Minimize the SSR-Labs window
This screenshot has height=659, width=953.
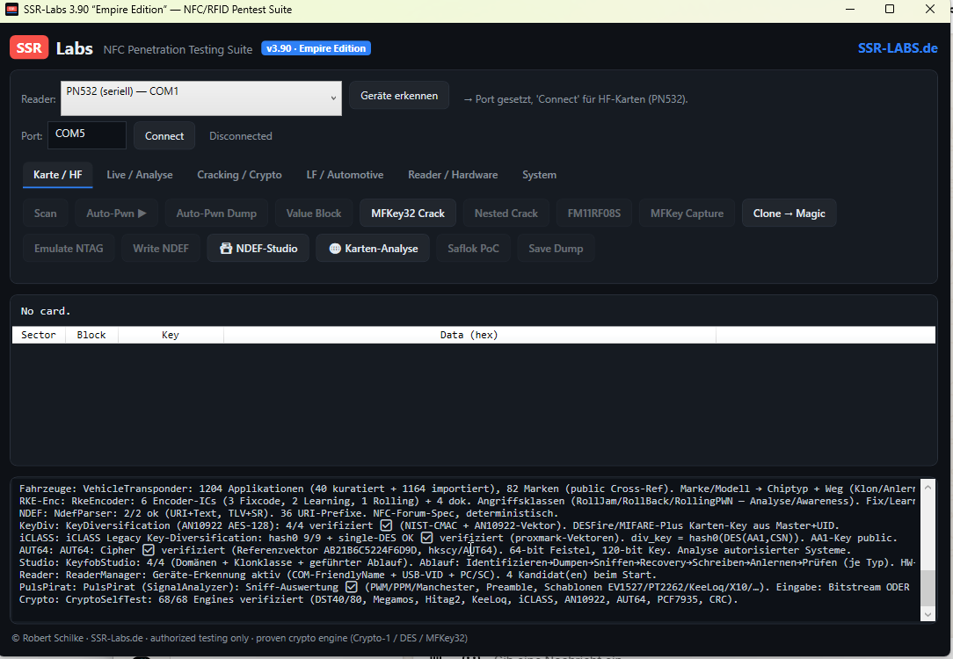850,9
